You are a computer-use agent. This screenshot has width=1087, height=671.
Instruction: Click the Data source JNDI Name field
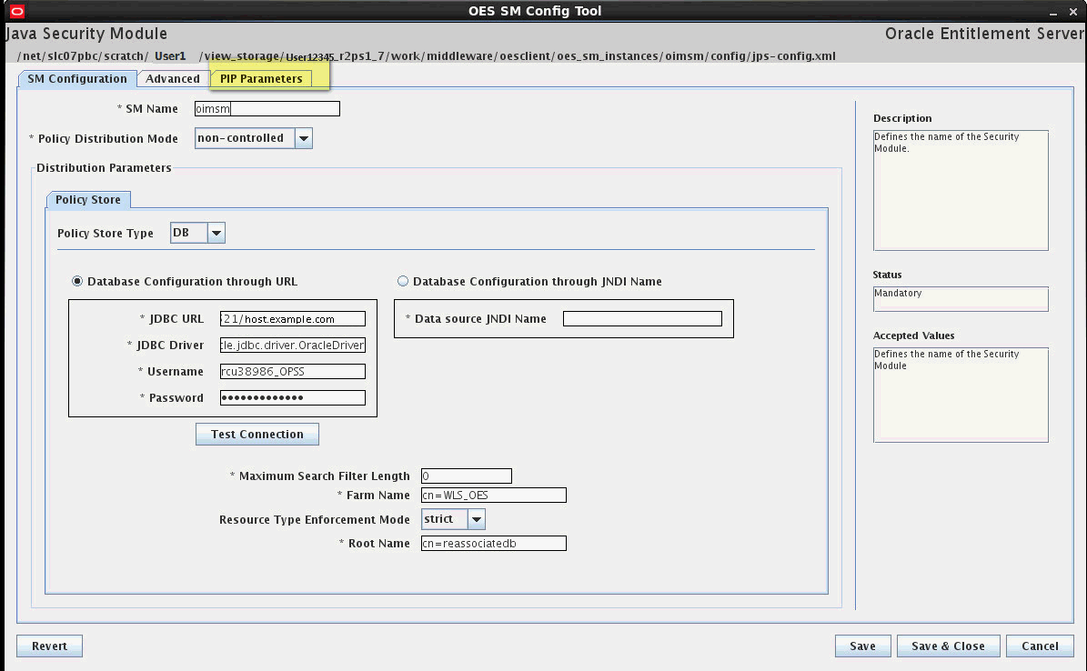(642, 319)
